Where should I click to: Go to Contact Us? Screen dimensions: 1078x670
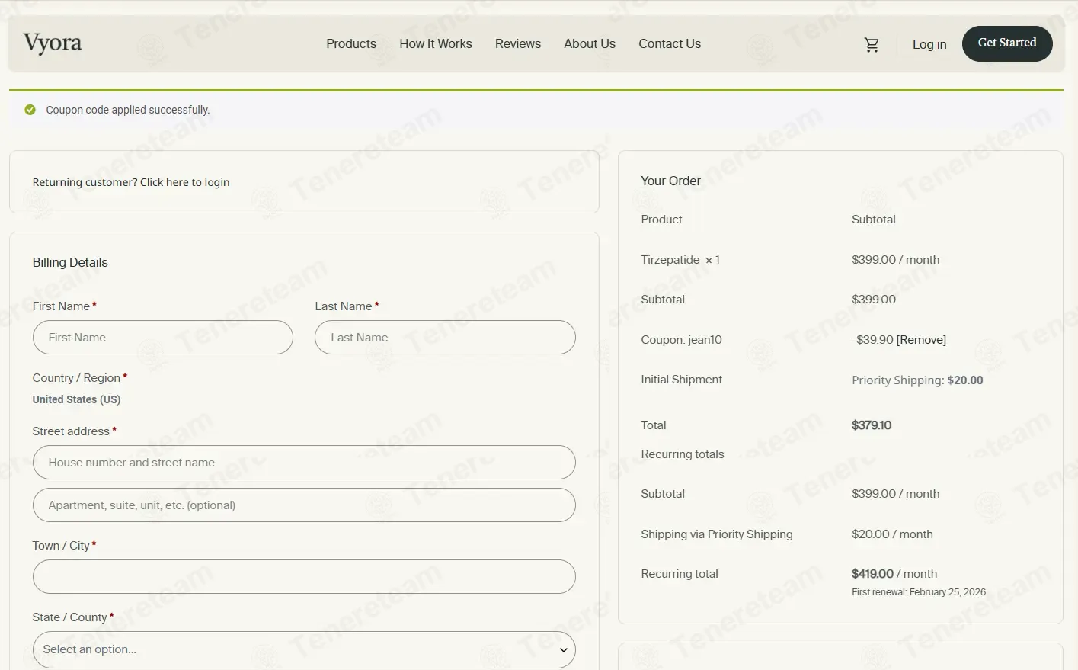click(x=670, y=43)
